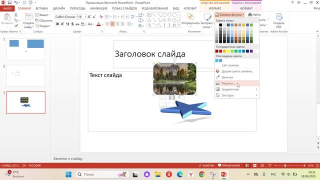This screenshot has height=180, width=320.
Task: Toggle text shadow (S) formatting
Action: coord(72,24)
